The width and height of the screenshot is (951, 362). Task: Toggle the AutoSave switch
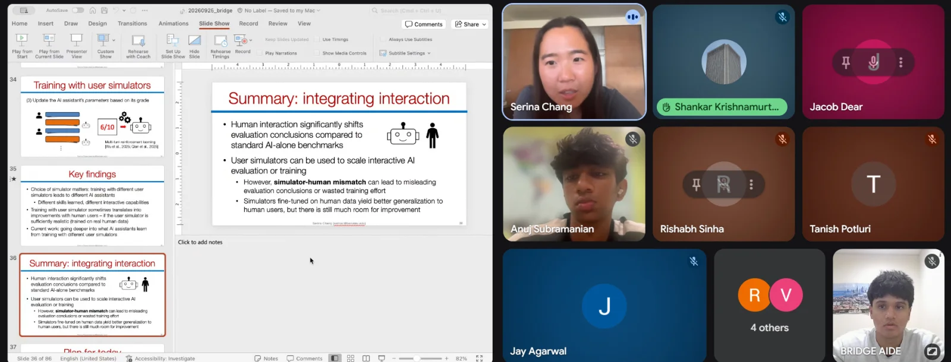78,10
